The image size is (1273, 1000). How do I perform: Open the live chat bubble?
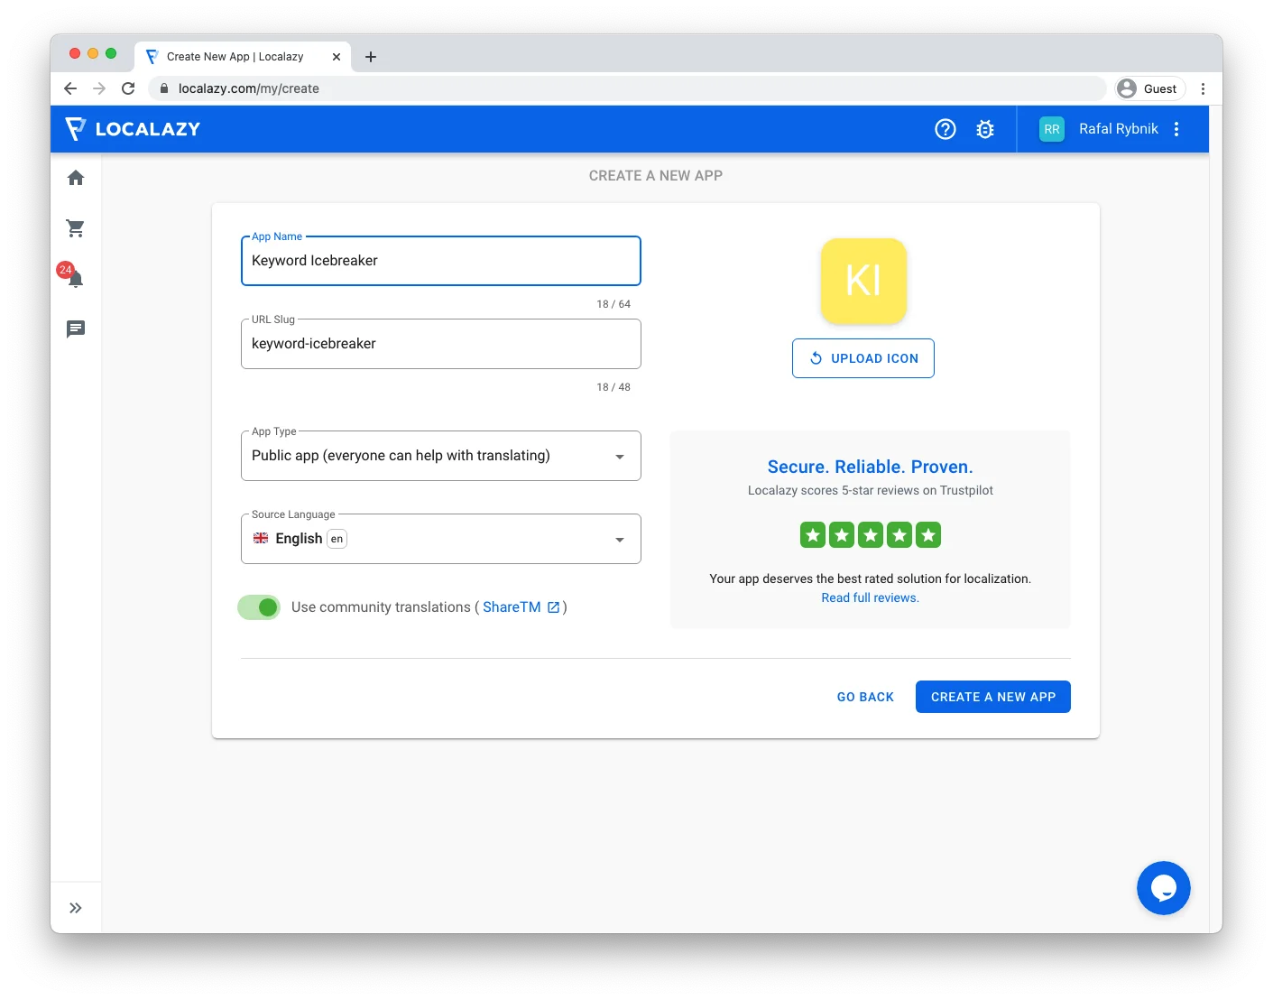tap(1163, 888)
